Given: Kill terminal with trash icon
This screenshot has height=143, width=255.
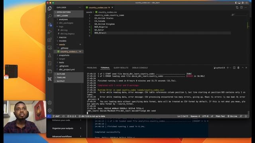Looking at the screenshot, I should tap(238, 68).
